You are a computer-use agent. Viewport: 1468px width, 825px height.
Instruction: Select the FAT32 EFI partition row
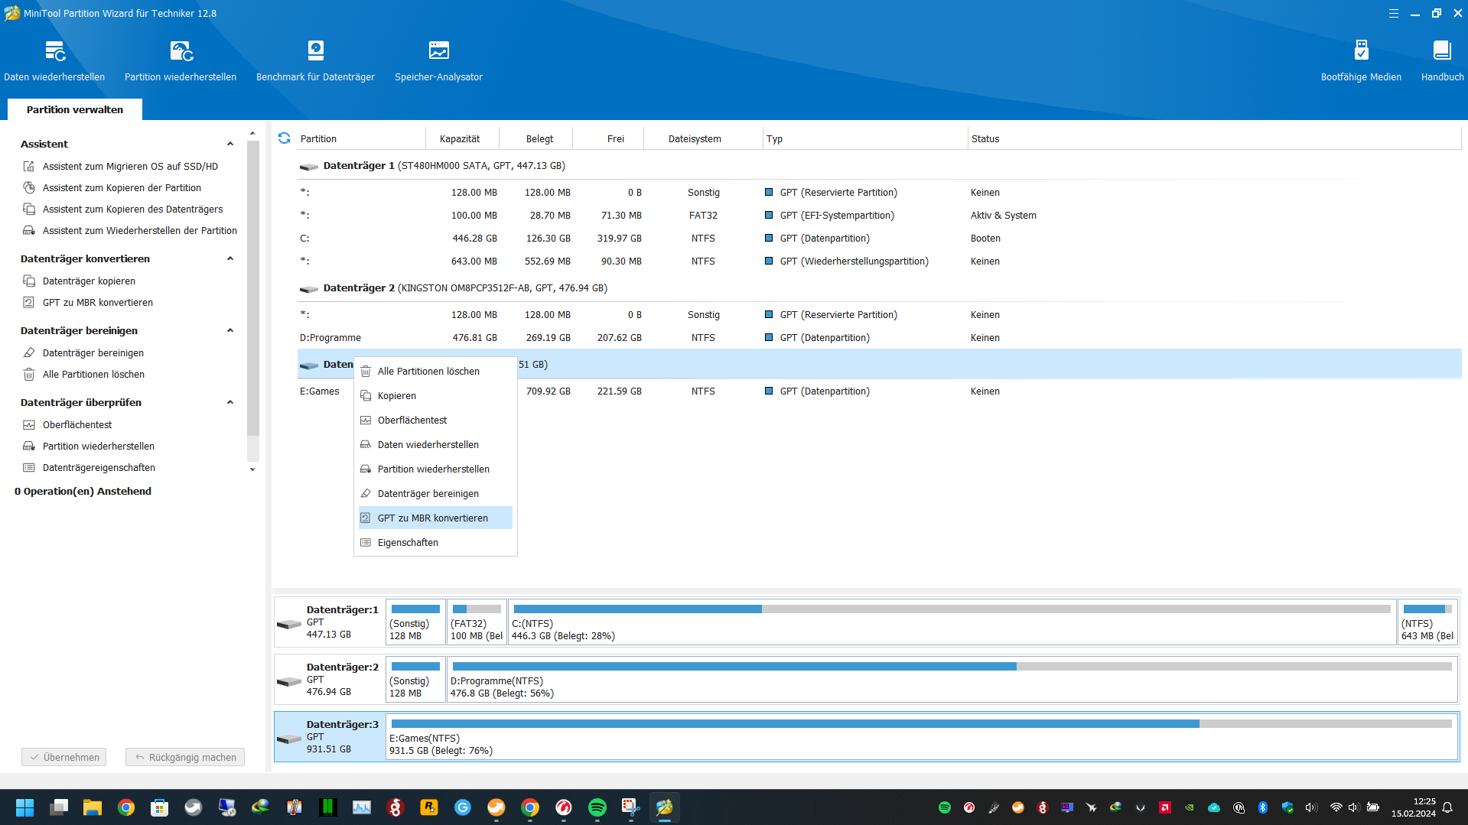[879, 216]
